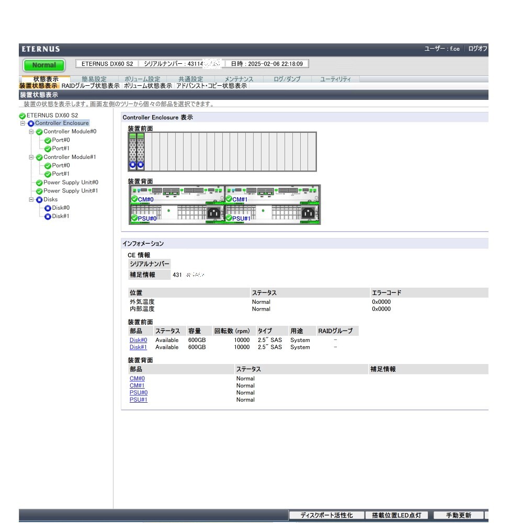This screenshot has width=523, height=523.
Task: Open CM#0 link in rear table
Action: tap(137, 379)
